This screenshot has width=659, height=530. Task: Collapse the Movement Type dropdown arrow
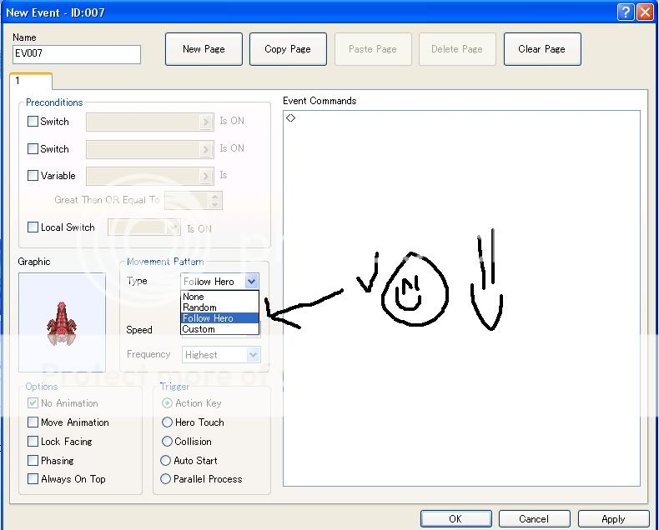(x=251, y=282)
